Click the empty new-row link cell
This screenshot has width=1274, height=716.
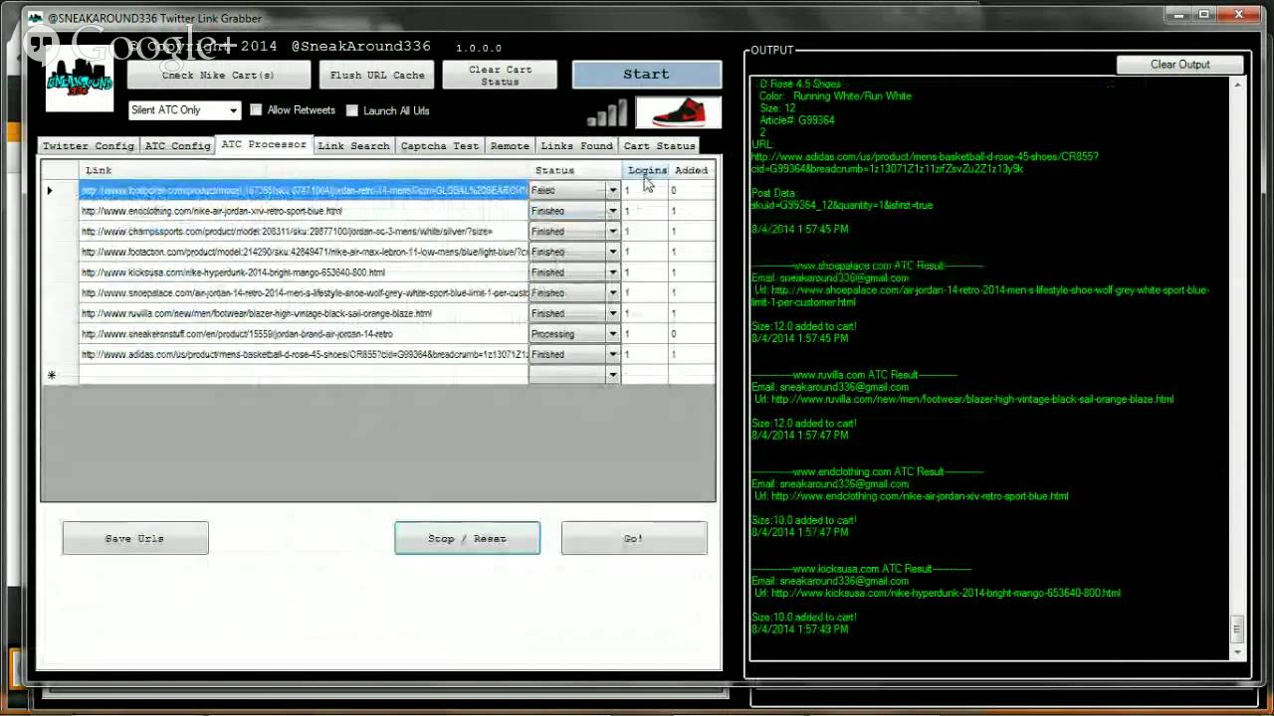(304, 375)
